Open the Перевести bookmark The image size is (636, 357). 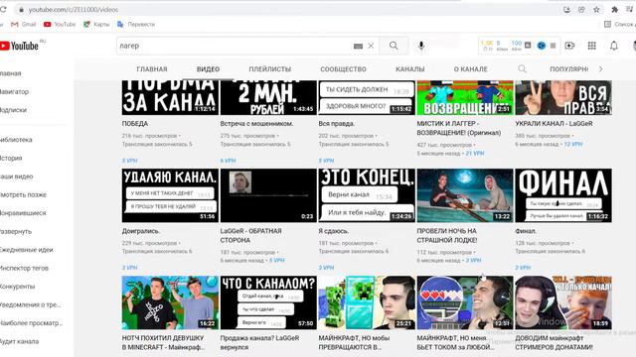[x=136, y=24]
